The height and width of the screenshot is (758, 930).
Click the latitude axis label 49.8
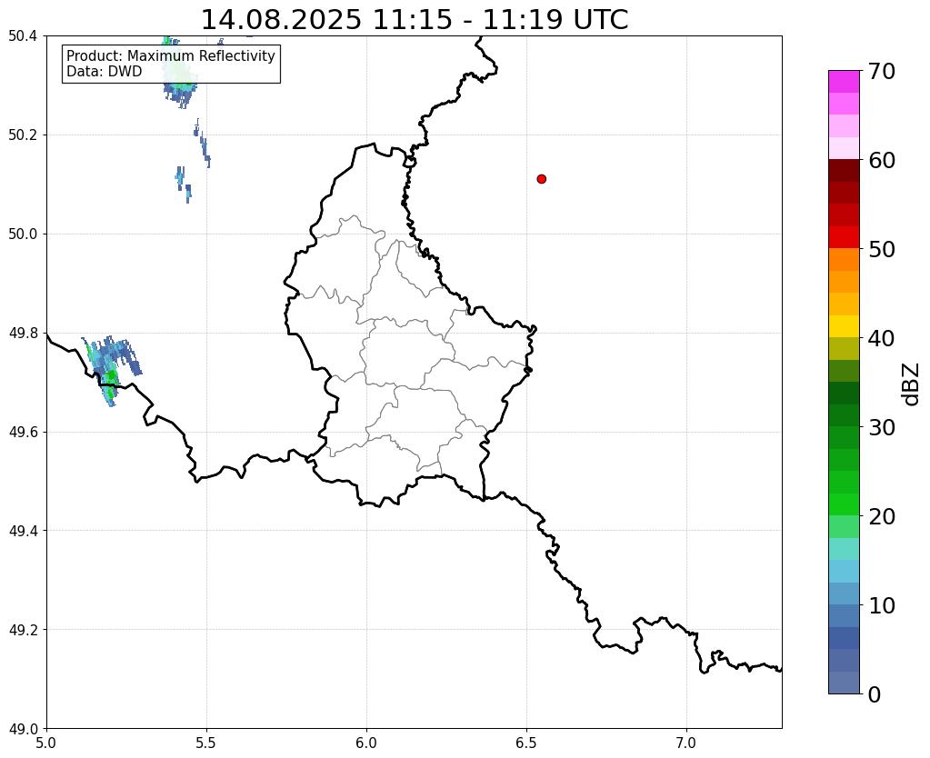tap(23, 334)
